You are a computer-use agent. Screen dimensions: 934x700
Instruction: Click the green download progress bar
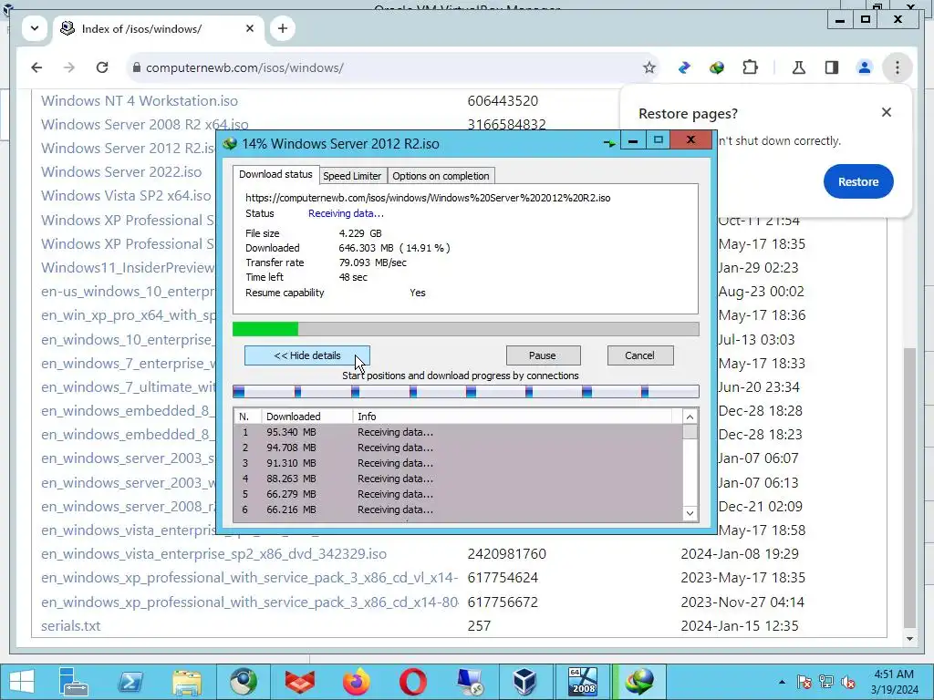coord(466,329)
